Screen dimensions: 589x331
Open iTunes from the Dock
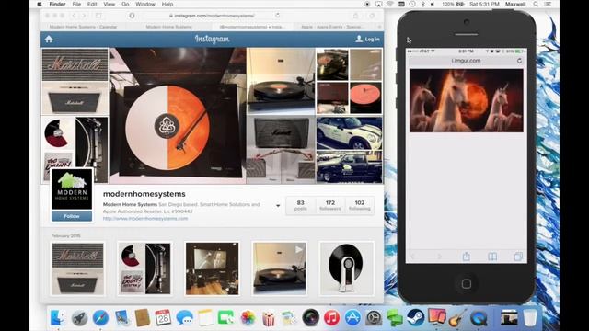pos(331,318)
